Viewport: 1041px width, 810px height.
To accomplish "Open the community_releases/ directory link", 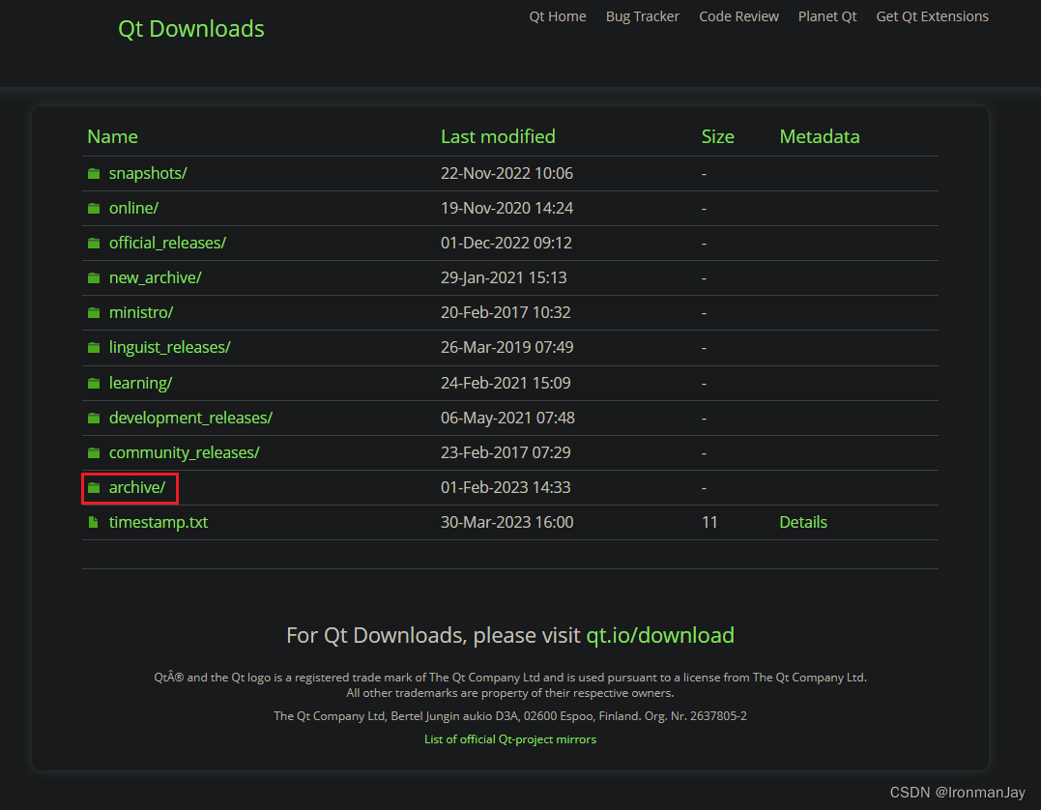I will point(184,452).
